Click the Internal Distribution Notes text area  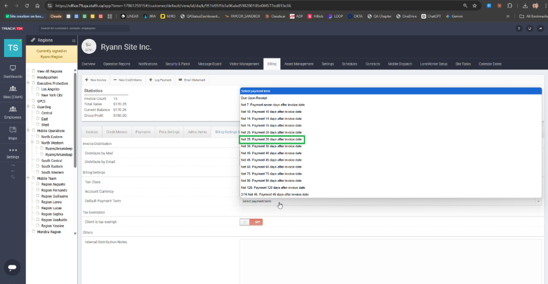[x=391, y=262]
